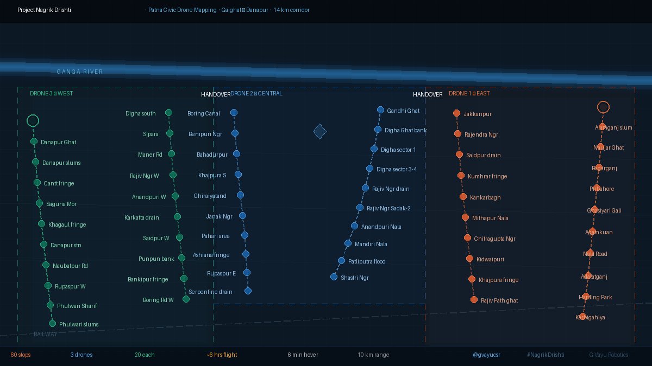Click the Nala Road waypoint dot
The width and height of the screenshot is (652, 366).
pyautogui.click(x=589, y=253)
